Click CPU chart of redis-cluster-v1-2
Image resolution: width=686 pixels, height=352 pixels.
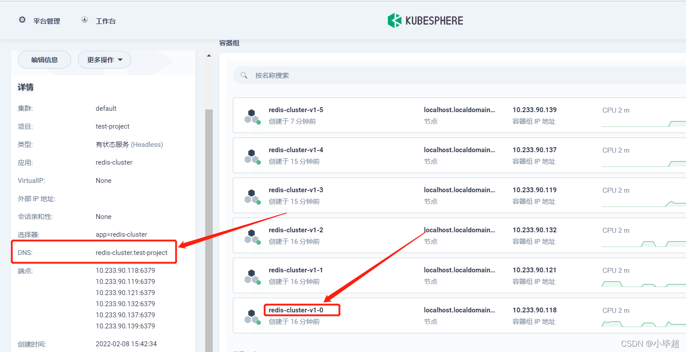(644, 243)
